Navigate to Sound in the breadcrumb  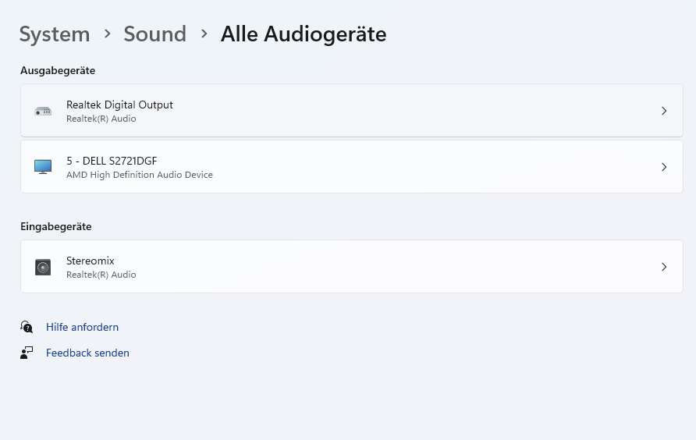point(155,34)
